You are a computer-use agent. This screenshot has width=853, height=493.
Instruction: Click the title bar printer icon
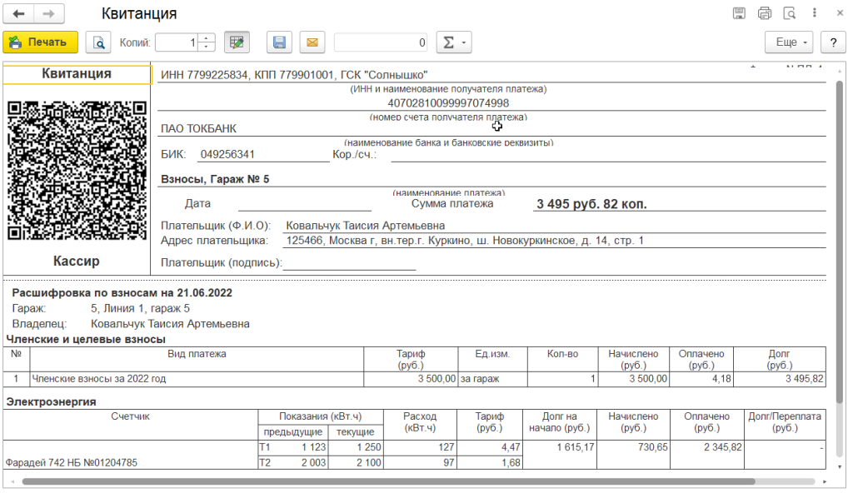pos(765,13)
